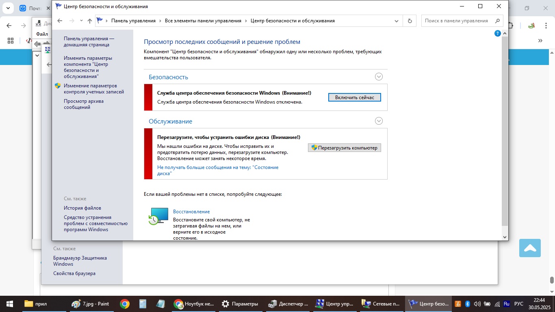555x312 pixels.
Task: Open 'Просмотр архива сообщений' link
Action: coord(84,104)
